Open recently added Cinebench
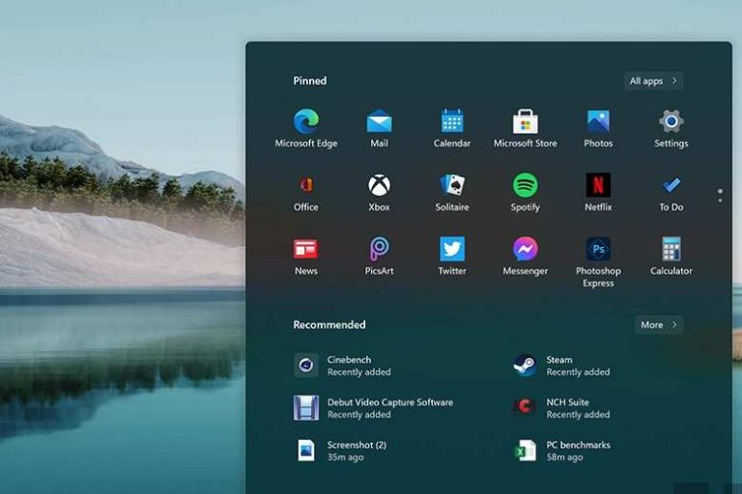The width and height of the screenshot is (742, 494). click(342, 366)
